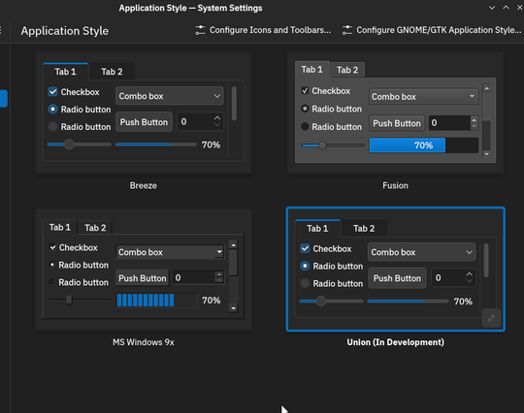Open the Combo box in Union preview
524x413 pixels.
(421, 252)
